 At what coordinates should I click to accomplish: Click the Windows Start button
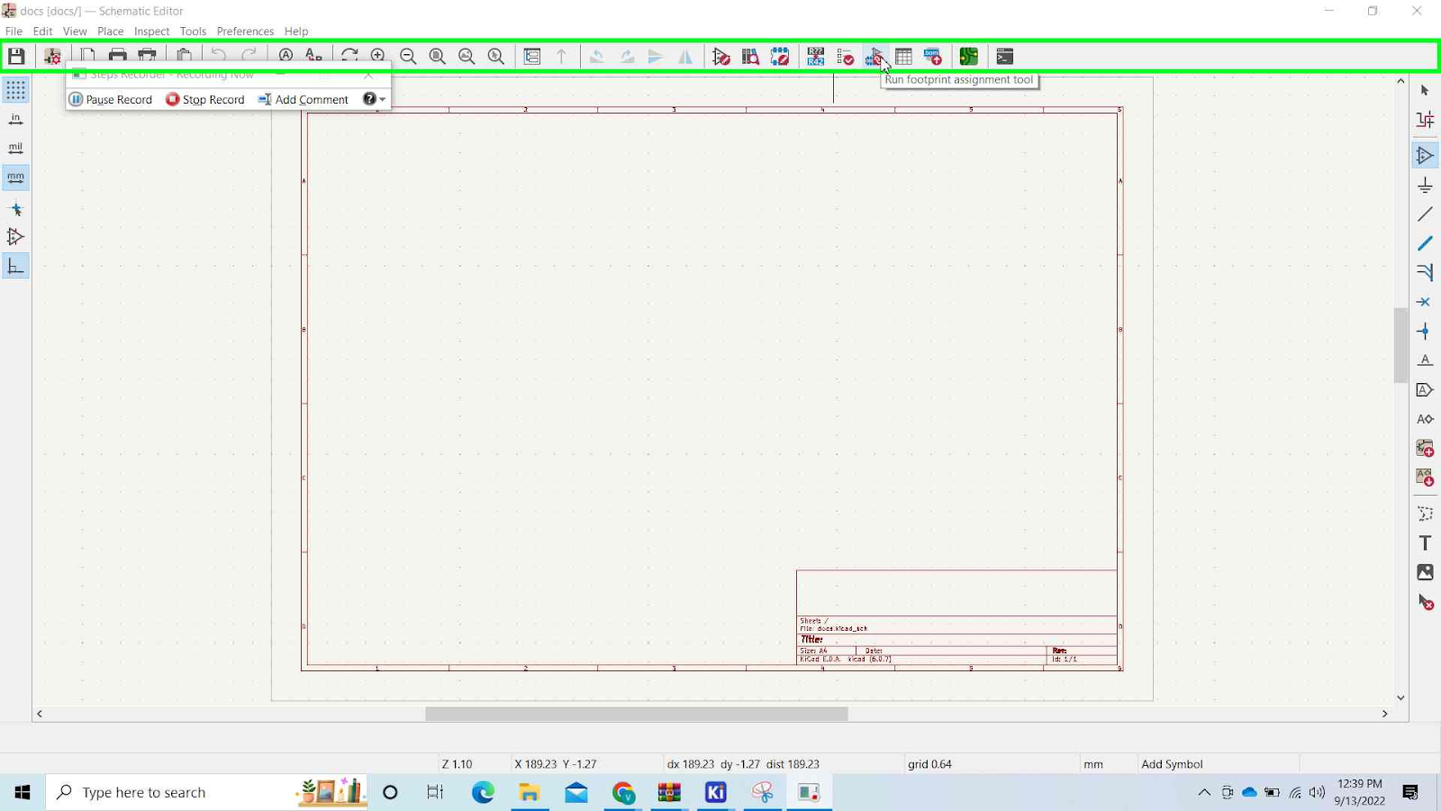(x=23, y=792)
